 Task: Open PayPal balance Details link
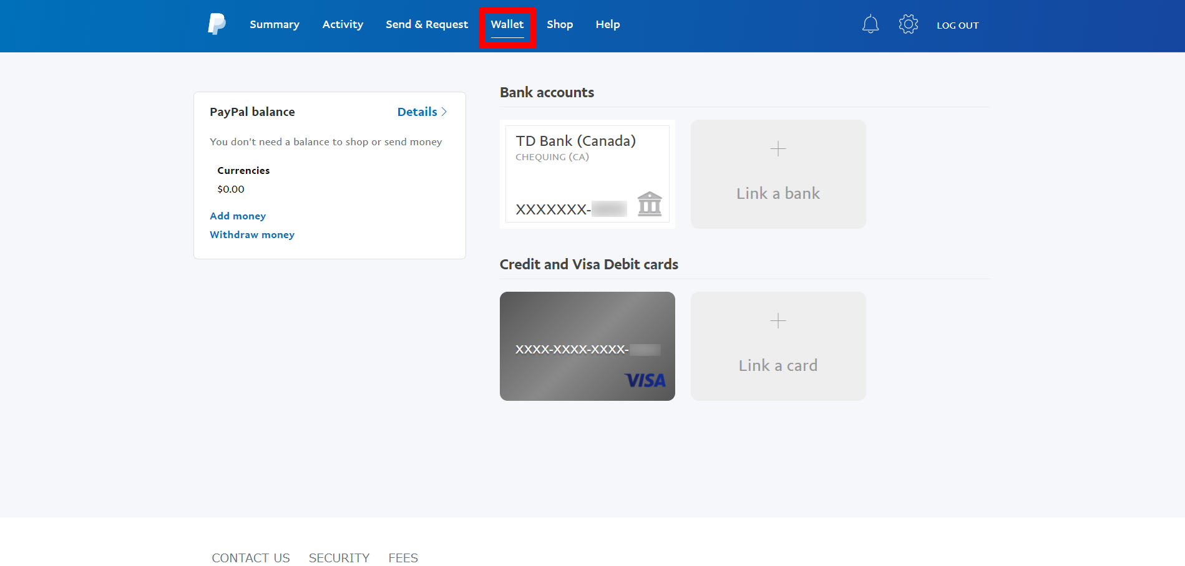point(422,112)
